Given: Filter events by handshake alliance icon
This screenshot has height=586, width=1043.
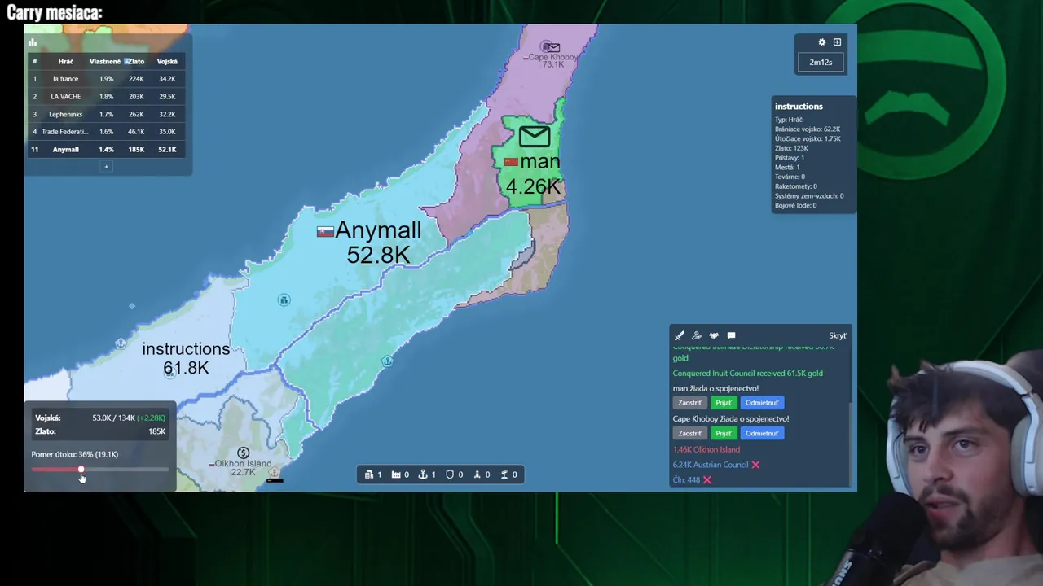Looking at the screenshot, I should (714, 335).
